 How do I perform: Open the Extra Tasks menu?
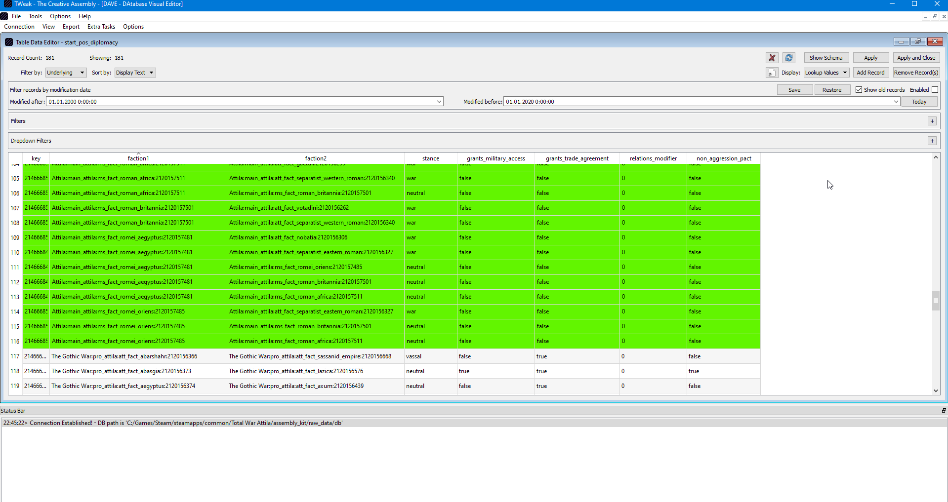click(x=101, y=27)
